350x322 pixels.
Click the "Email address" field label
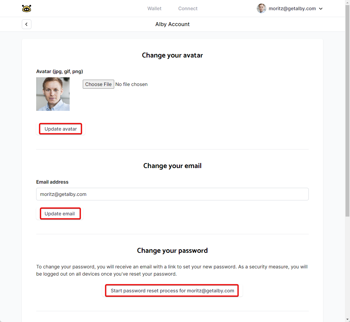pos(52,182)
